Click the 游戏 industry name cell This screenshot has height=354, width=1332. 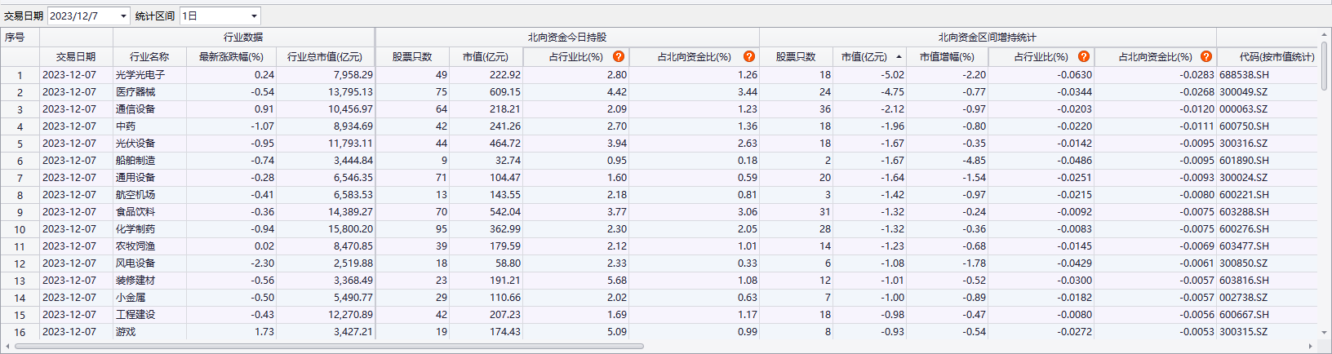pyautogui.click(x=126, y=332)
